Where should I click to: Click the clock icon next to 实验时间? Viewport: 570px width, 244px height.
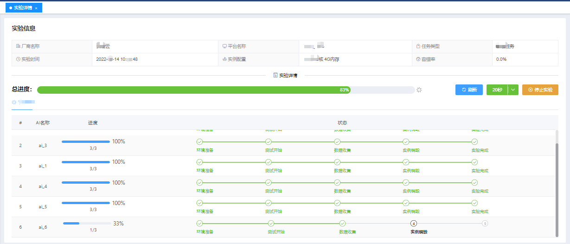[x=18, y=59]
